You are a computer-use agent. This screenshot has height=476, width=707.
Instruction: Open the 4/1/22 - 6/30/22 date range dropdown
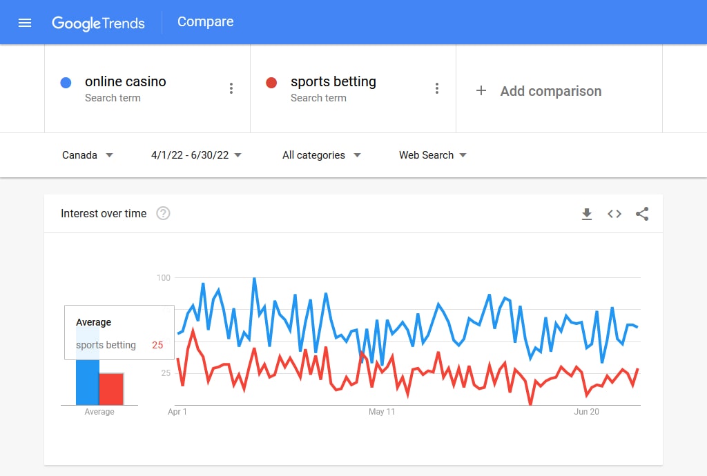point(196,155)
